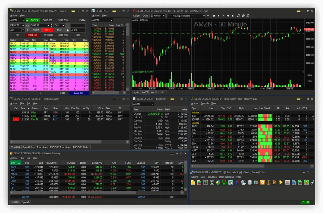Viewport: 323px width, 213px height.
Task: Open the risk scales icon in bottom toolbar
Action: (268, 183)
